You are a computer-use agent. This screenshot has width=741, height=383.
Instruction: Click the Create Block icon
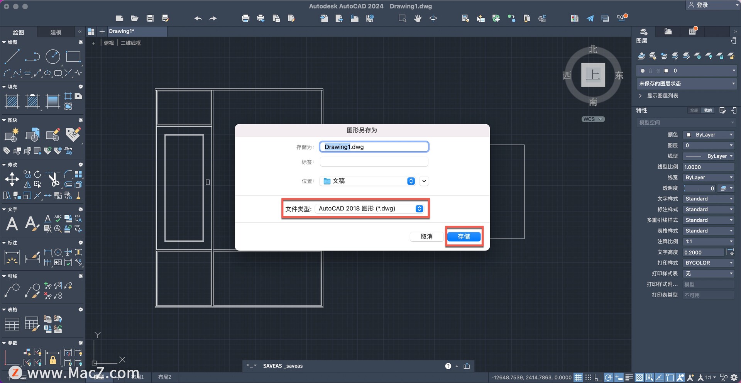(x=12, y=135)
